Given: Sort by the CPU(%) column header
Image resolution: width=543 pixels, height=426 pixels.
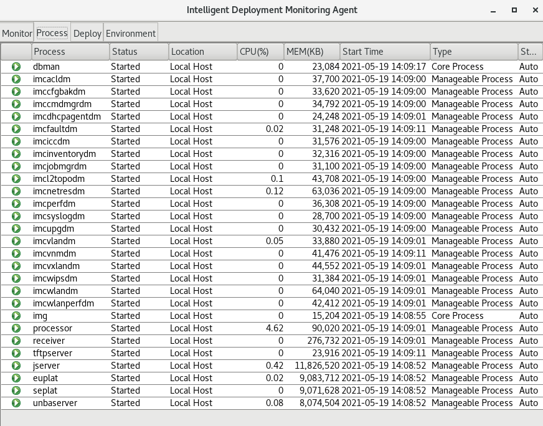Looking at the screenshot, I should pyautogui.click(x=260, y=52).
